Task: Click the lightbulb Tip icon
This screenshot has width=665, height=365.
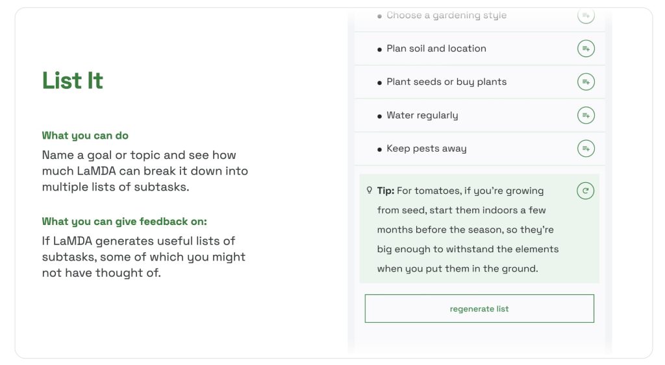Action: [x=370, y=191]
